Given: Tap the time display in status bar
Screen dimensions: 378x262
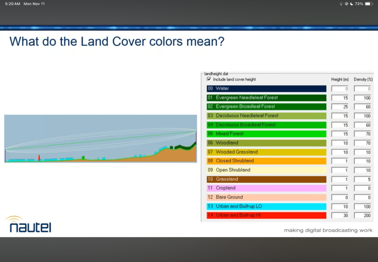Looking at the screenshot, I should click(12, 4).
